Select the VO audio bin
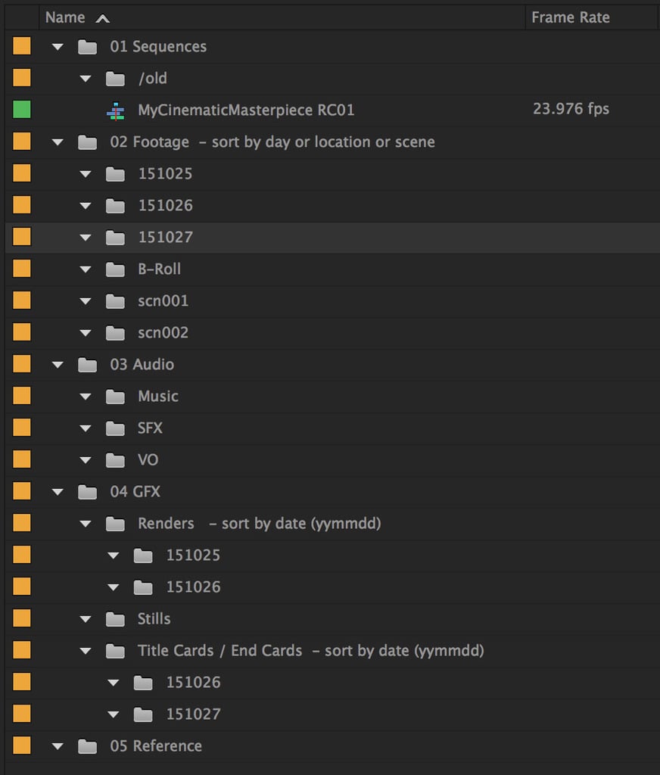This screenshot has width=660, height=775. coord(148,460)
